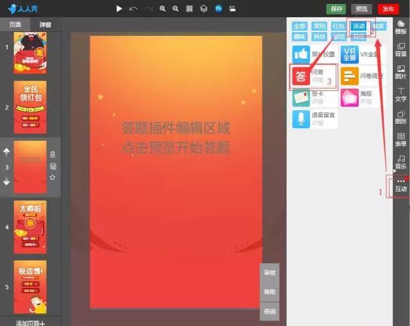Select page 4 太棒啦 thumbnail

[x=30, y=227]
